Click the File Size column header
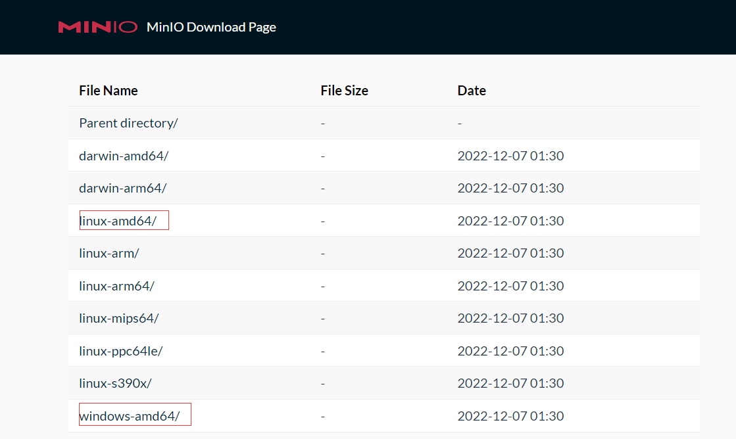 coord(344,91)
